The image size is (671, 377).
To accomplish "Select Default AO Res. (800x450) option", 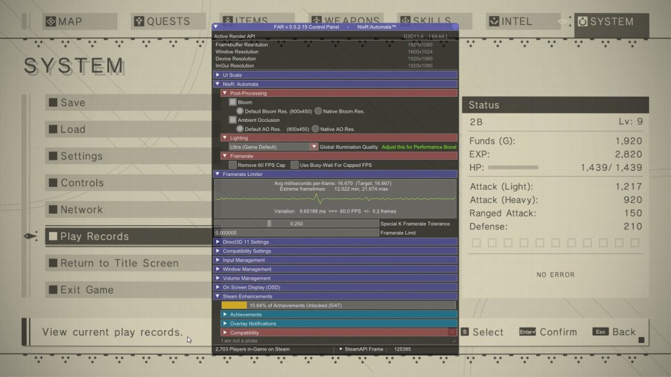I will (239, 129).
